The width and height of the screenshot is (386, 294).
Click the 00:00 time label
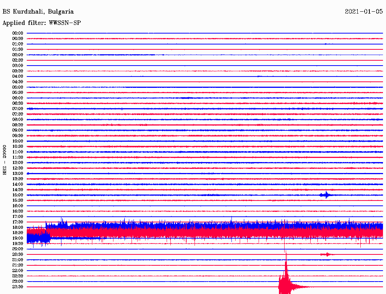point(18,33)
